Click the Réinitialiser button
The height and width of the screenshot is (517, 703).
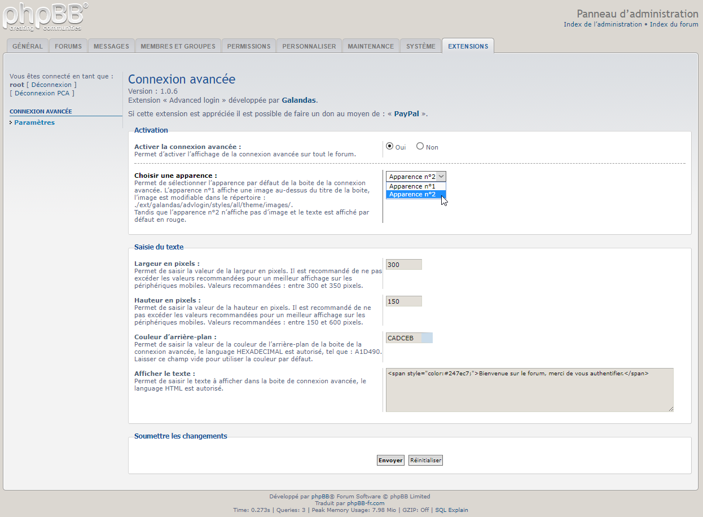(x=426, y=461)
